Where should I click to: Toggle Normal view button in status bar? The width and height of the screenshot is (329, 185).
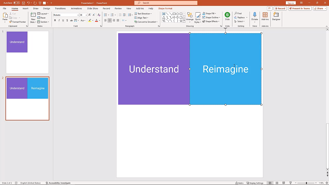pos(270,183)
